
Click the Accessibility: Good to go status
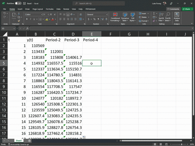(18, 144)
